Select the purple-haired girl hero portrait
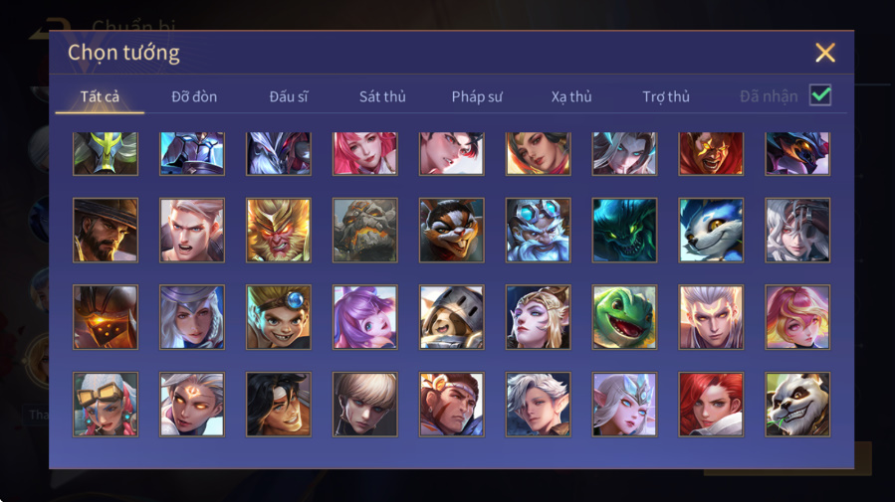This screenshot has height=502, width=895. 365,317
